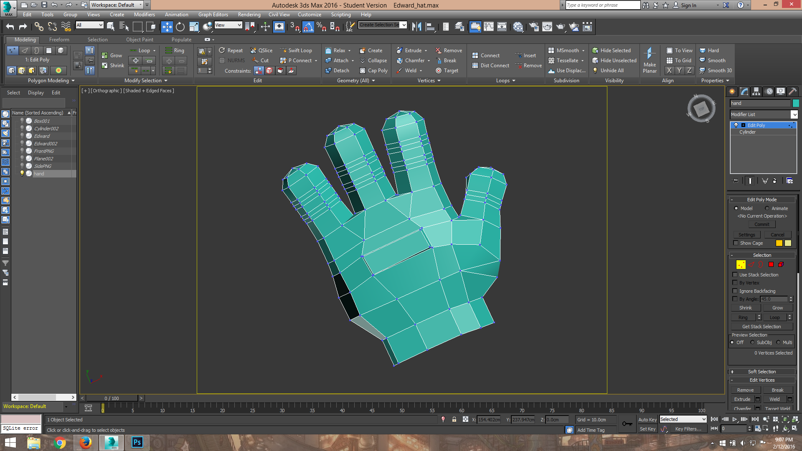This screenshot has width=802, height=451.
Task: Click the Mirror tool icon
Action: pos(416,27)
